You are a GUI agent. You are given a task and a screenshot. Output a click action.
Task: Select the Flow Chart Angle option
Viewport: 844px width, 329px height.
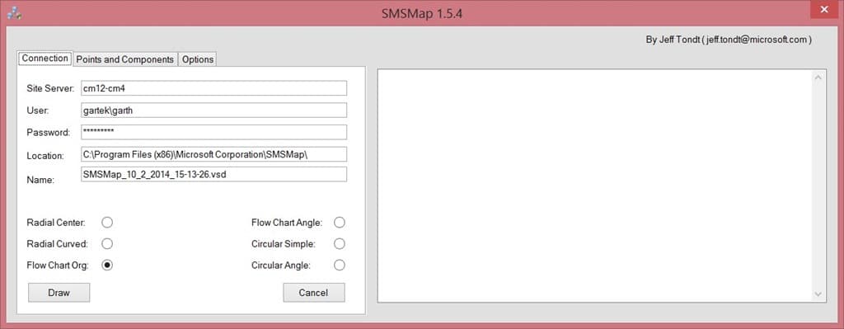coord(339,223)
